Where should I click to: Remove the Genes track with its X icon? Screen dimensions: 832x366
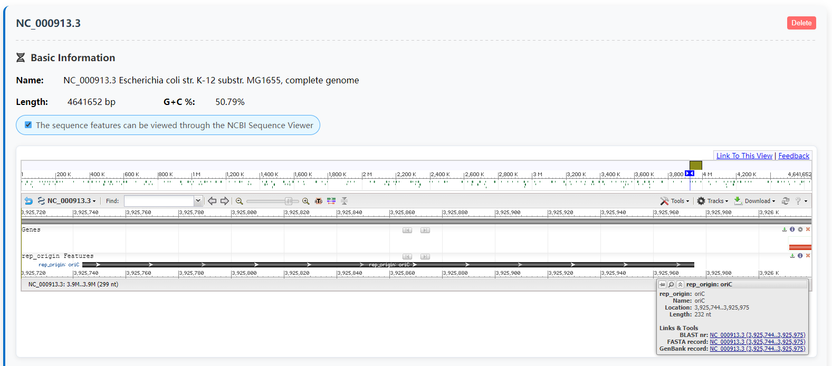pyautogui.click(x=808, y=229)
